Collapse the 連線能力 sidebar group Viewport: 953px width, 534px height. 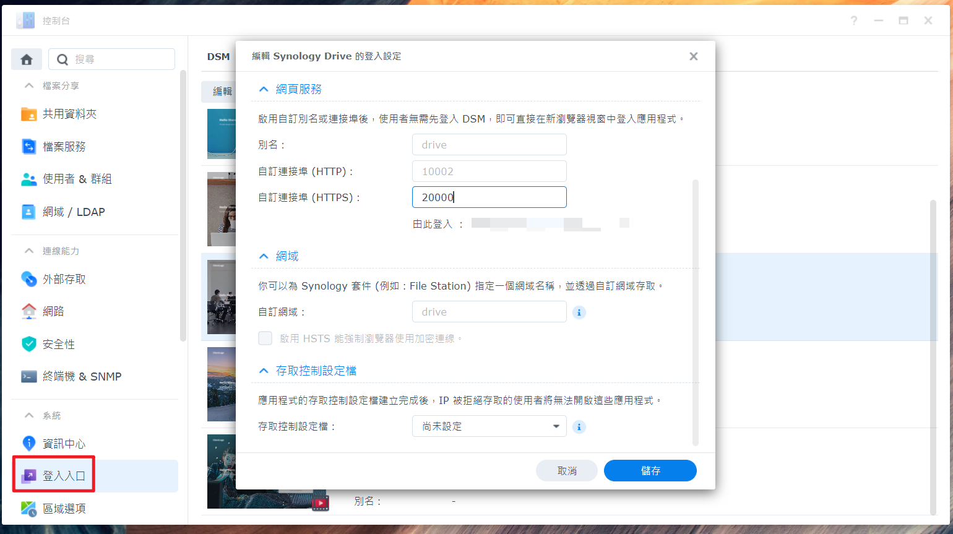coord(29,251)
